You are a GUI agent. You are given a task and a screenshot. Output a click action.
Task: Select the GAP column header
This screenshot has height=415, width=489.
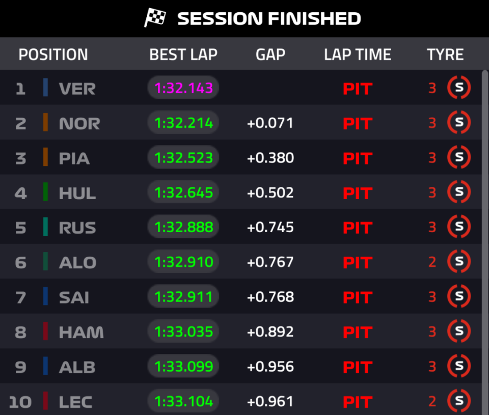(270, 54)
